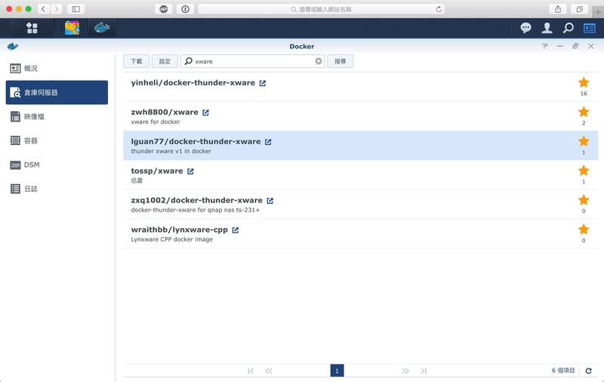
Task: Focus the xware search field
Action: [253, 61]
